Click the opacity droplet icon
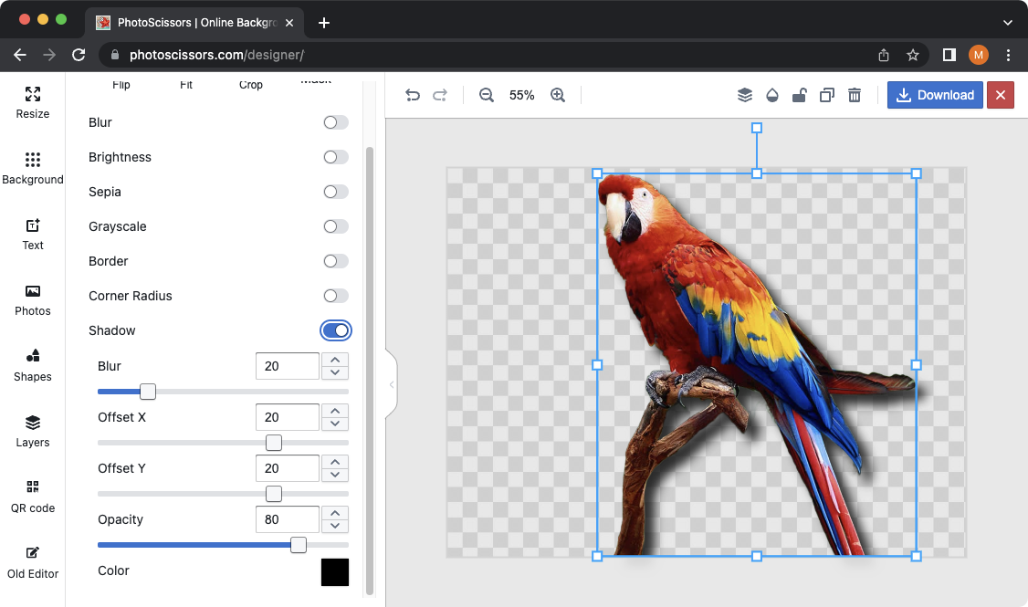 coord(772,95)
